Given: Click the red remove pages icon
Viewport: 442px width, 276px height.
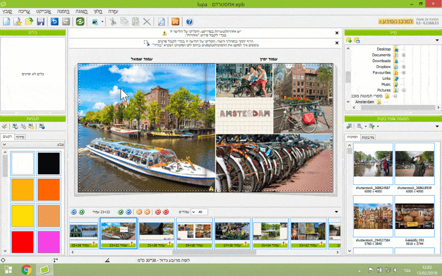Looking at the screenshot, I should pyautogui.click(x=165, y=212).
